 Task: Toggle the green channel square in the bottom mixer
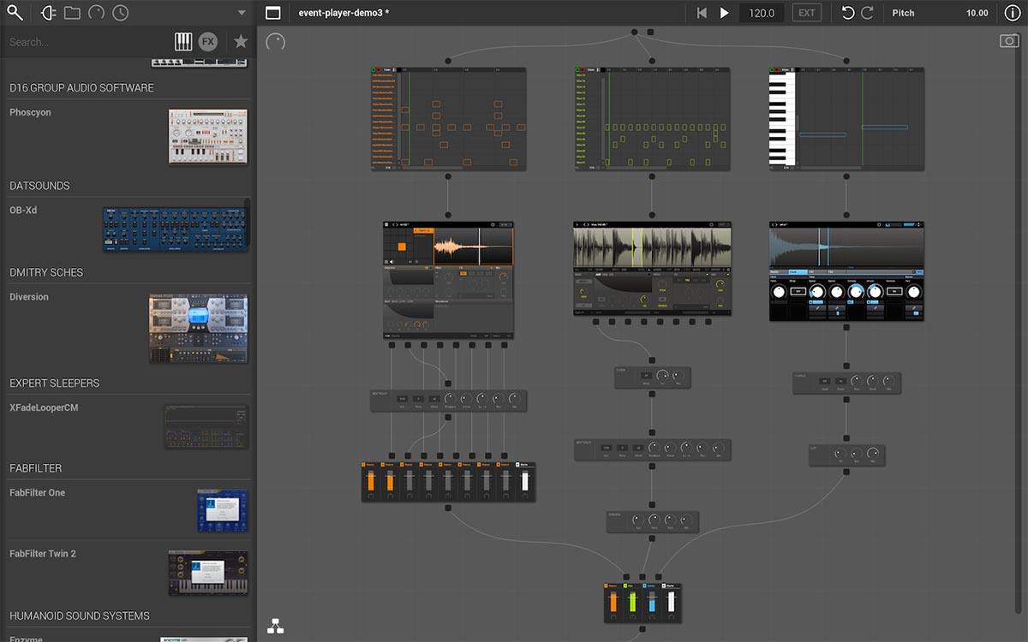(626, 586)
